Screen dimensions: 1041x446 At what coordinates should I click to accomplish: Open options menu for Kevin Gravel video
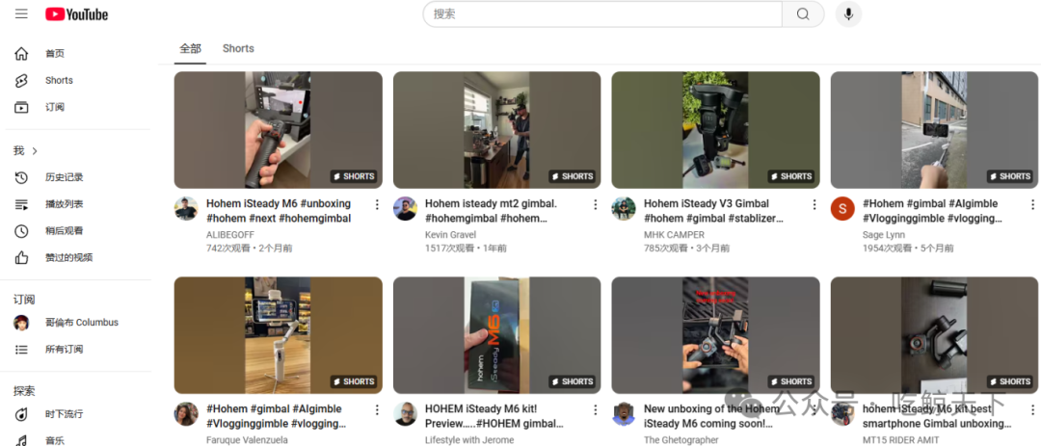click(x=596, y=204)
